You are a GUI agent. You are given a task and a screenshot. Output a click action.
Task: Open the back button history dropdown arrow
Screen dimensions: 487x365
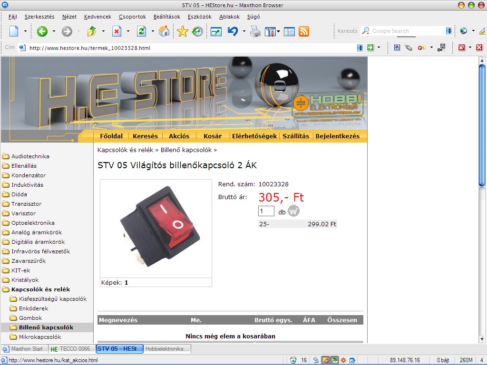(x=53, y=31)
